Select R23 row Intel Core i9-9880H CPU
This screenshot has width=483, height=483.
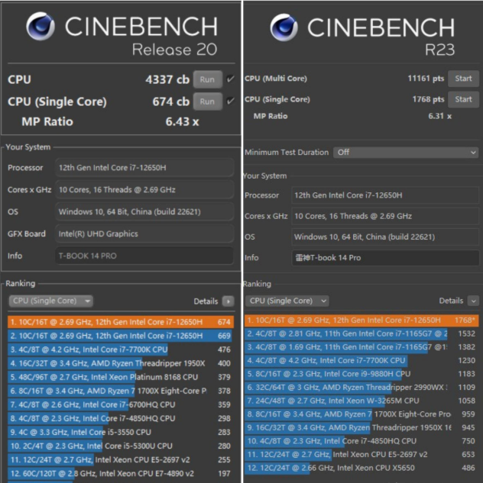click(361, 374)
